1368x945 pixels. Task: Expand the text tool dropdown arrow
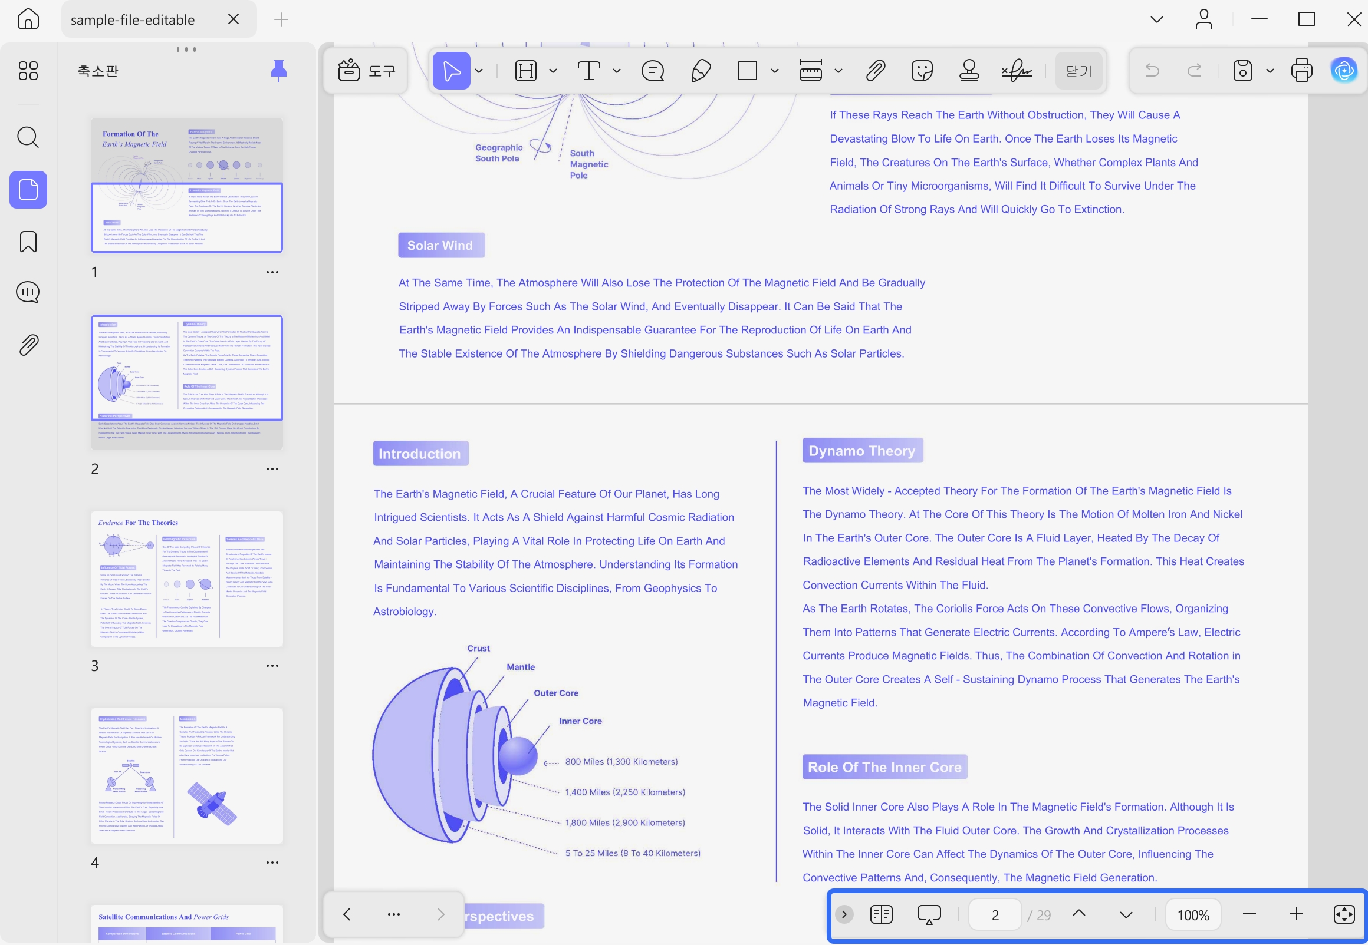[617, 71]
